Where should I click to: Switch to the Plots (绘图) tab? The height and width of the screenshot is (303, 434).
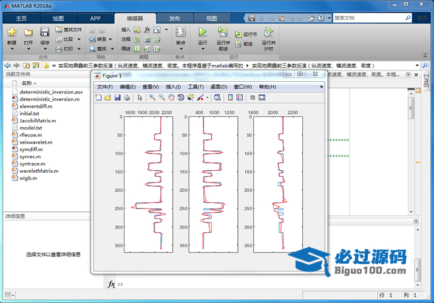[x=58, y=19]
